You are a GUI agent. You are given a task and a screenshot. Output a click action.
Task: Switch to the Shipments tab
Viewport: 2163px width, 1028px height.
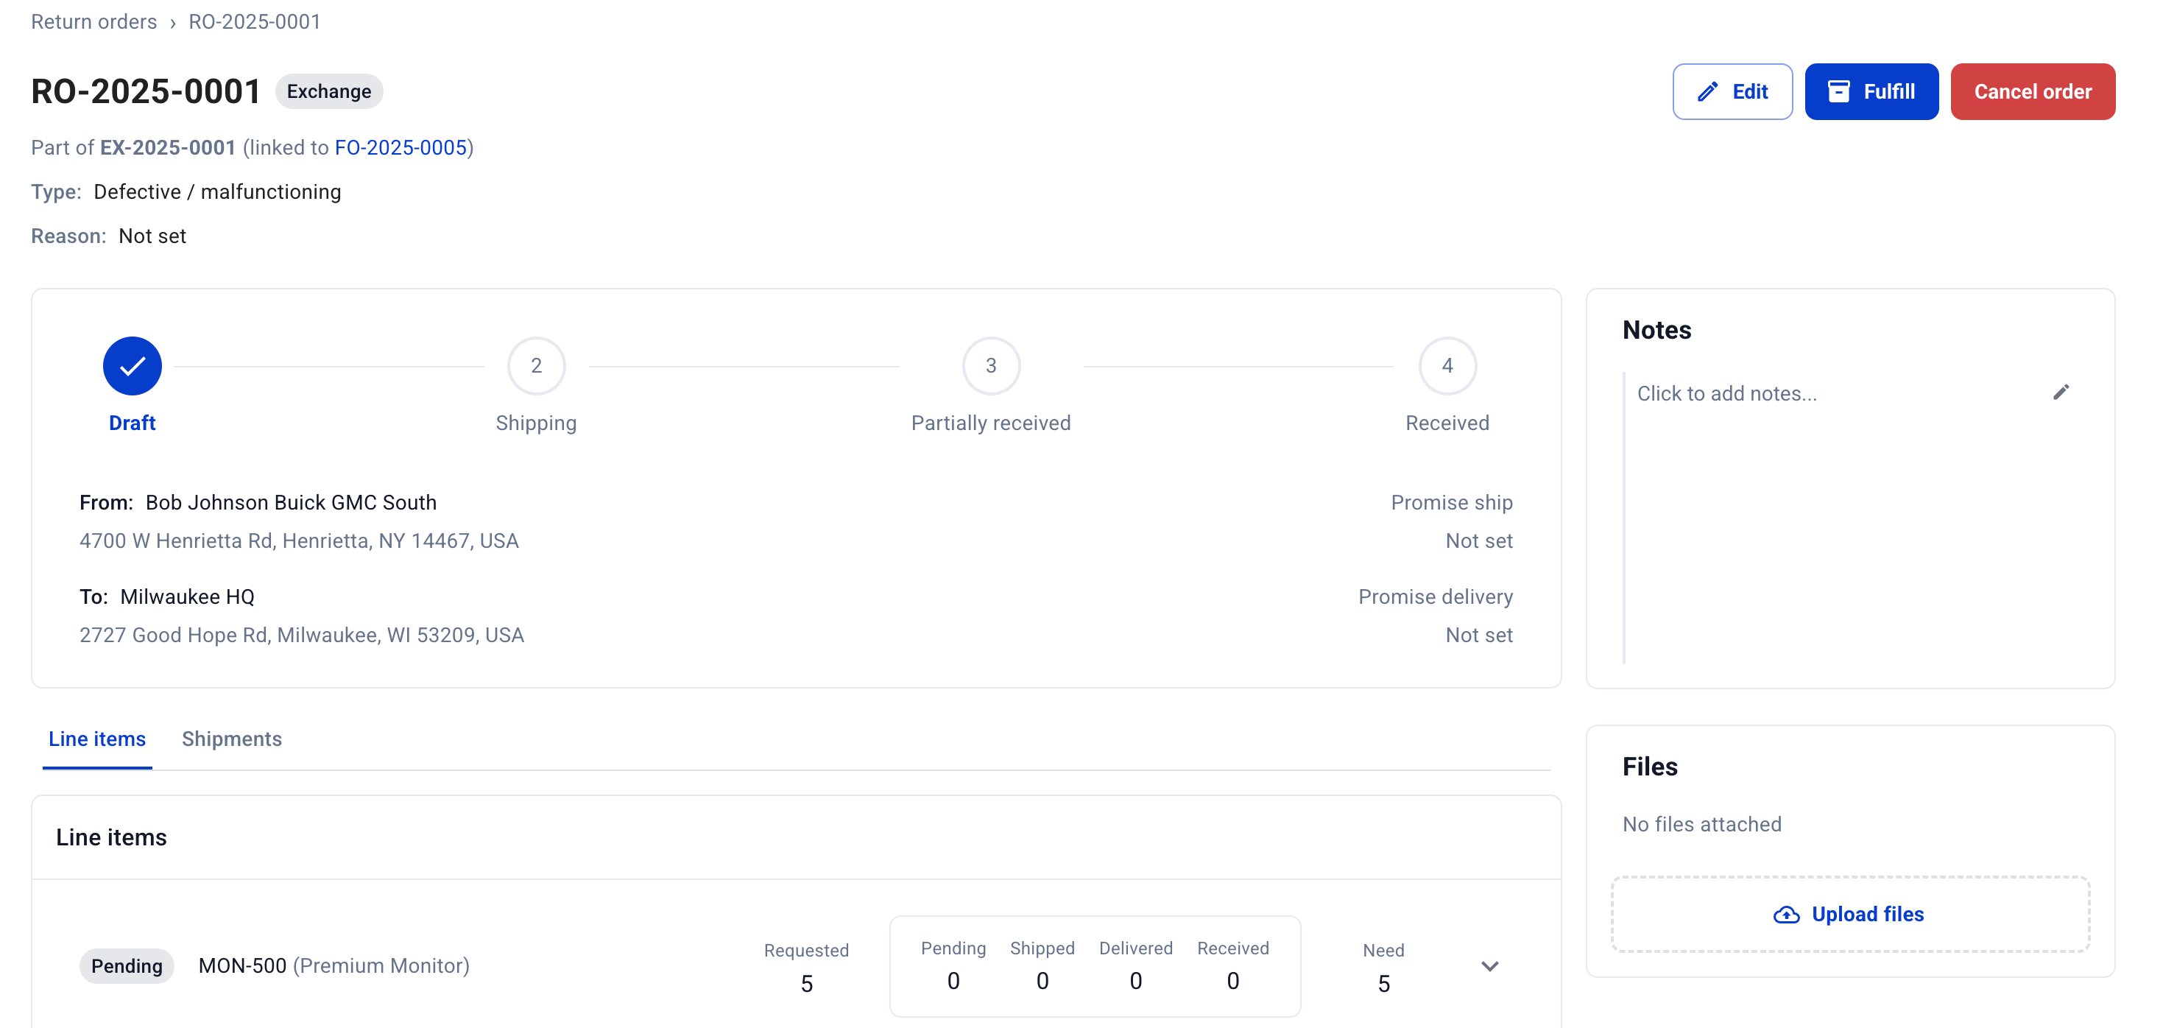(232, 739)
